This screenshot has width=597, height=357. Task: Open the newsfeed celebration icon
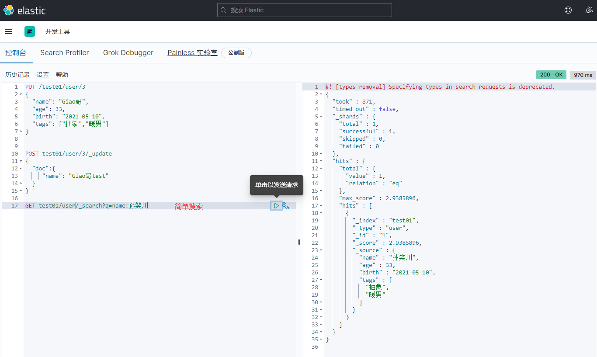click(x=589, y=10)
